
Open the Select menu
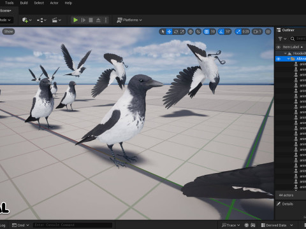[39, 3]
